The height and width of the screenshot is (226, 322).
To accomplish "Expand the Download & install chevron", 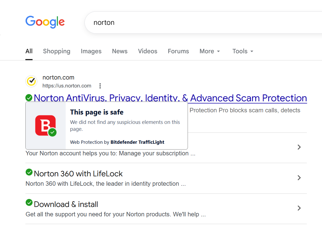I will point(299,208).
